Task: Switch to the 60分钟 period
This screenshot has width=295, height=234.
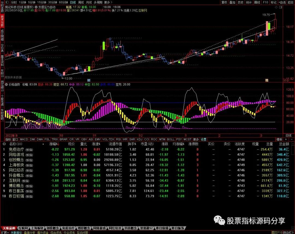Action: click(63, 2)
